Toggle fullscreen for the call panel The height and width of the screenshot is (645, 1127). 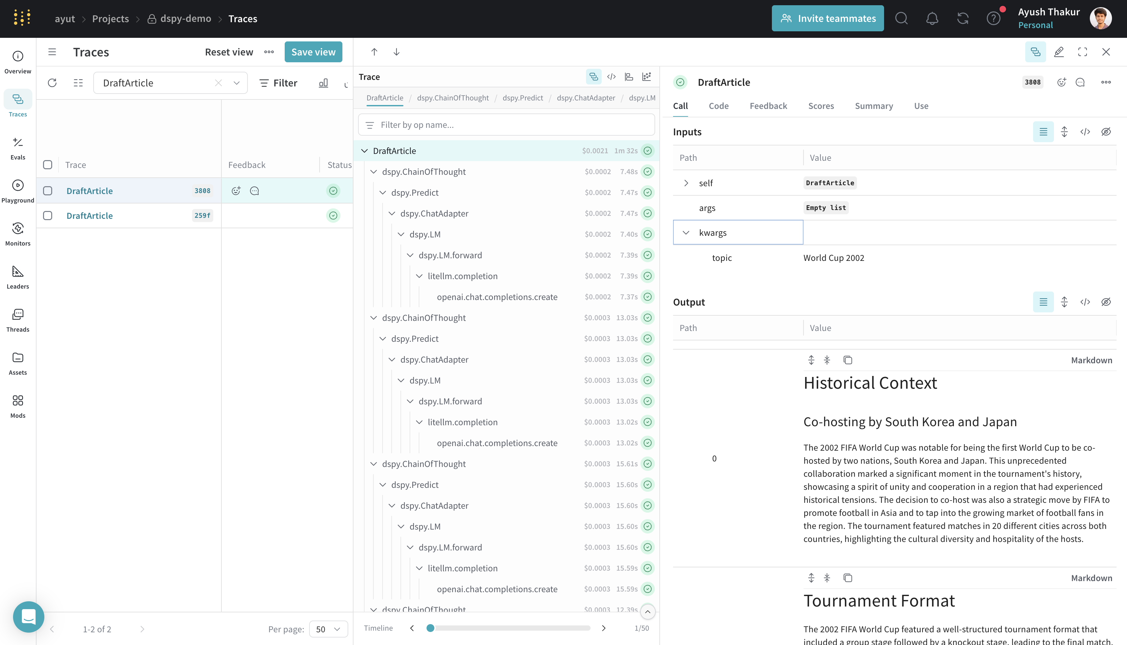pos(1082,52)
